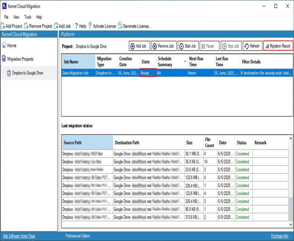Click the Source Path column header

(87, 142)
